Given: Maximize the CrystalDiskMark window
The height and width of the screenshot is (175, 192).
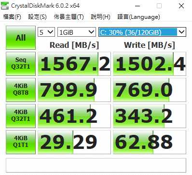Looking at the screenshot, I should pos(159,6).
